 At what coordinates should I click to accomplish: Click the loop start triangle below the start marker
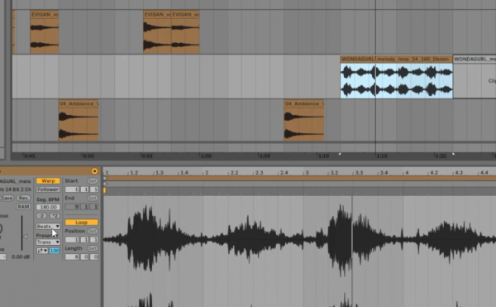pos(106,184)
